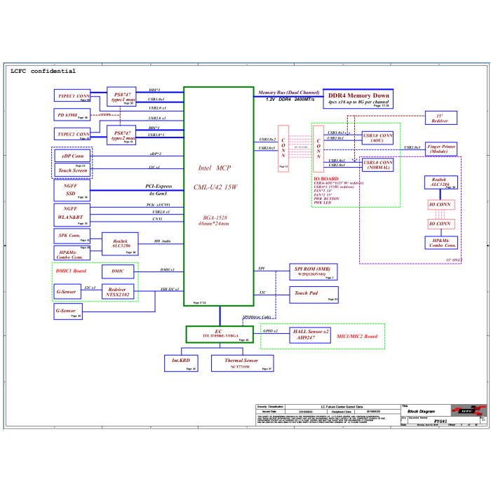Click the "LC Future Center Secret Data" text
Screen dimensions: 491x491
[342, 407]
